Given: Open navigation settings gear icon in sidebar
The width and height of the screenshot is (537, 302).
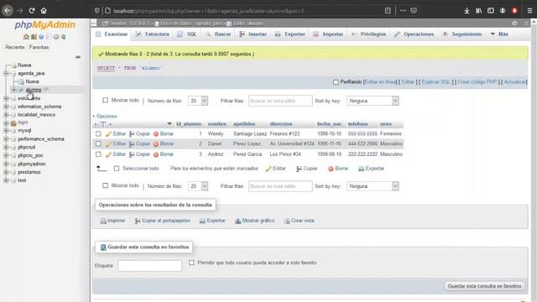Looking at the screenshot, I should 56,37.
